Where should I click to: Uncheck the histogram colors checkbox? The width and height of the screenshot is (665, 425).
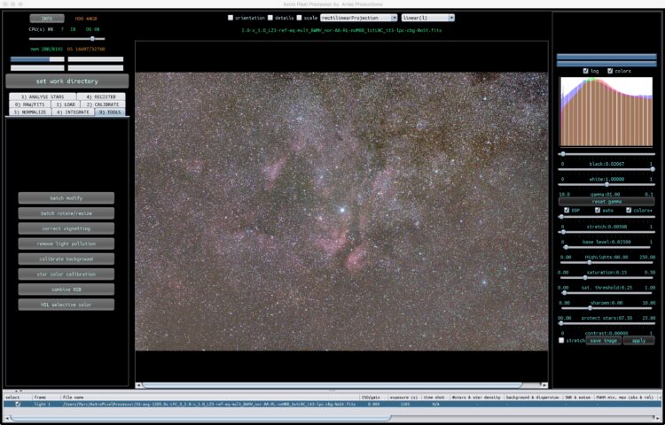pos(610,71)
